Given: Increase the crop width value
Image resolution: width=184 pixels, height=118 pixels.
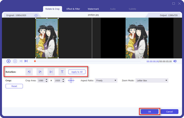Looking at the screenshot, I should pyautogui.click(x=47, y=80).
